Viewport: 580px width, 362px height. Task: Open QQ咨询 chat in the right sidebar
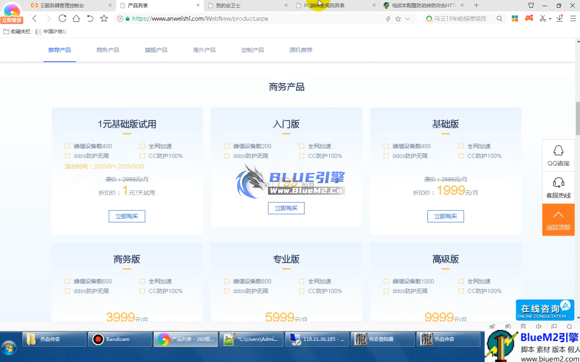pos(559,155)
